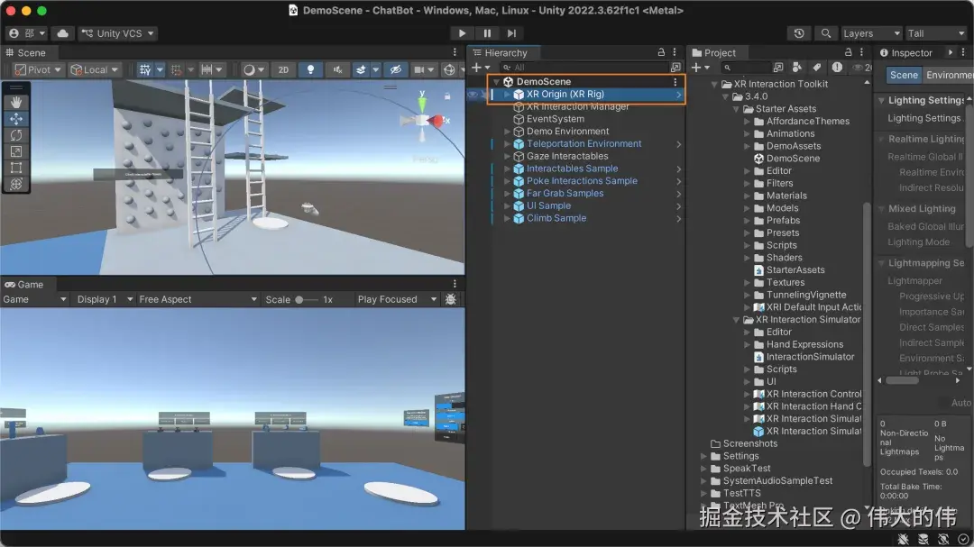Image resolution: width=974 pixels, height=547 pixels.
Task: Open the Tall layout dropdown
Action: (x=937, y=33)
